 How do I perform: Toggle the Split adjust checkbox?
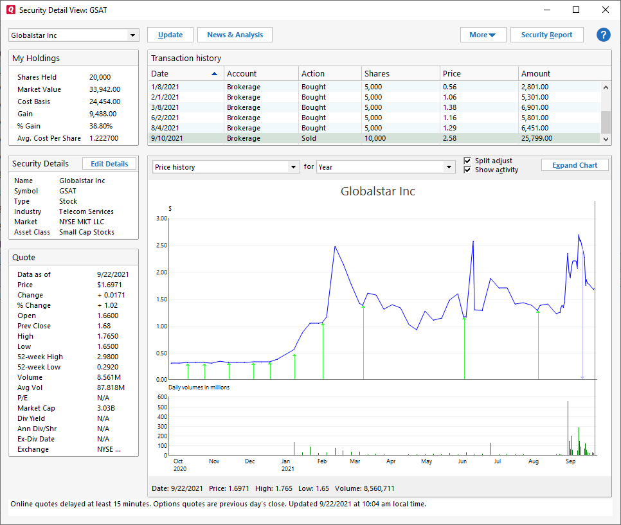tap(468, 161)
